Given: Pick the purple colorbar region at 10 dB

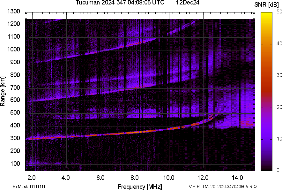Looking at the screenshot, I should click(x=267, y=139).
